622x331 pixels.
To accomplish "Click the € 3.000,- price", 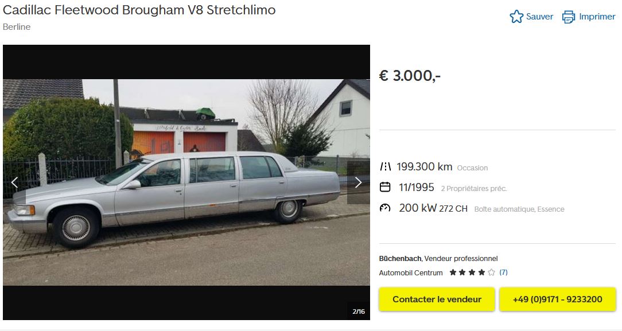I will coord(410,76).
